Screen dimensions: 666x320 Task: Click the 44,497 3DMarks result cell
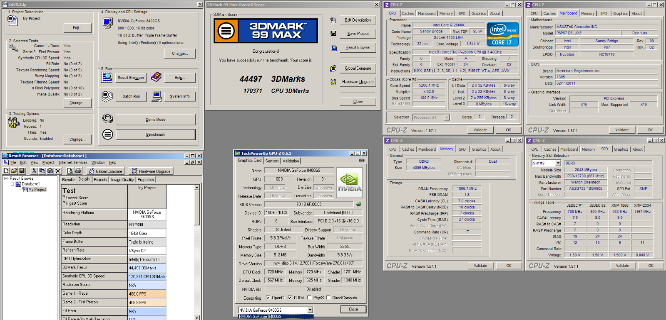click(147, 268)
